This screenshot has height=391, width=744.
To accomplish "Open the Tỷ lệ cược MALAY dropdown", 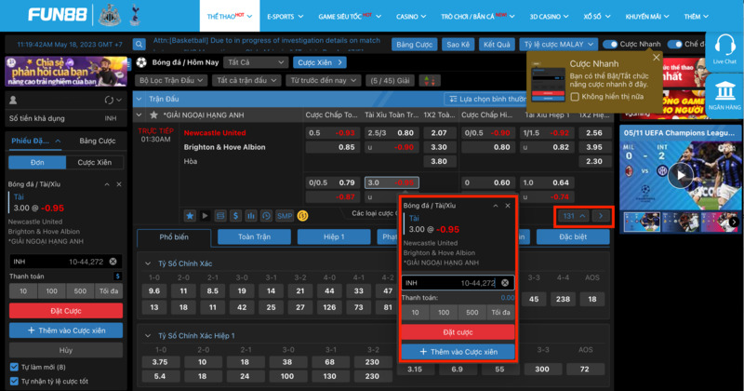I will [557, 44].
